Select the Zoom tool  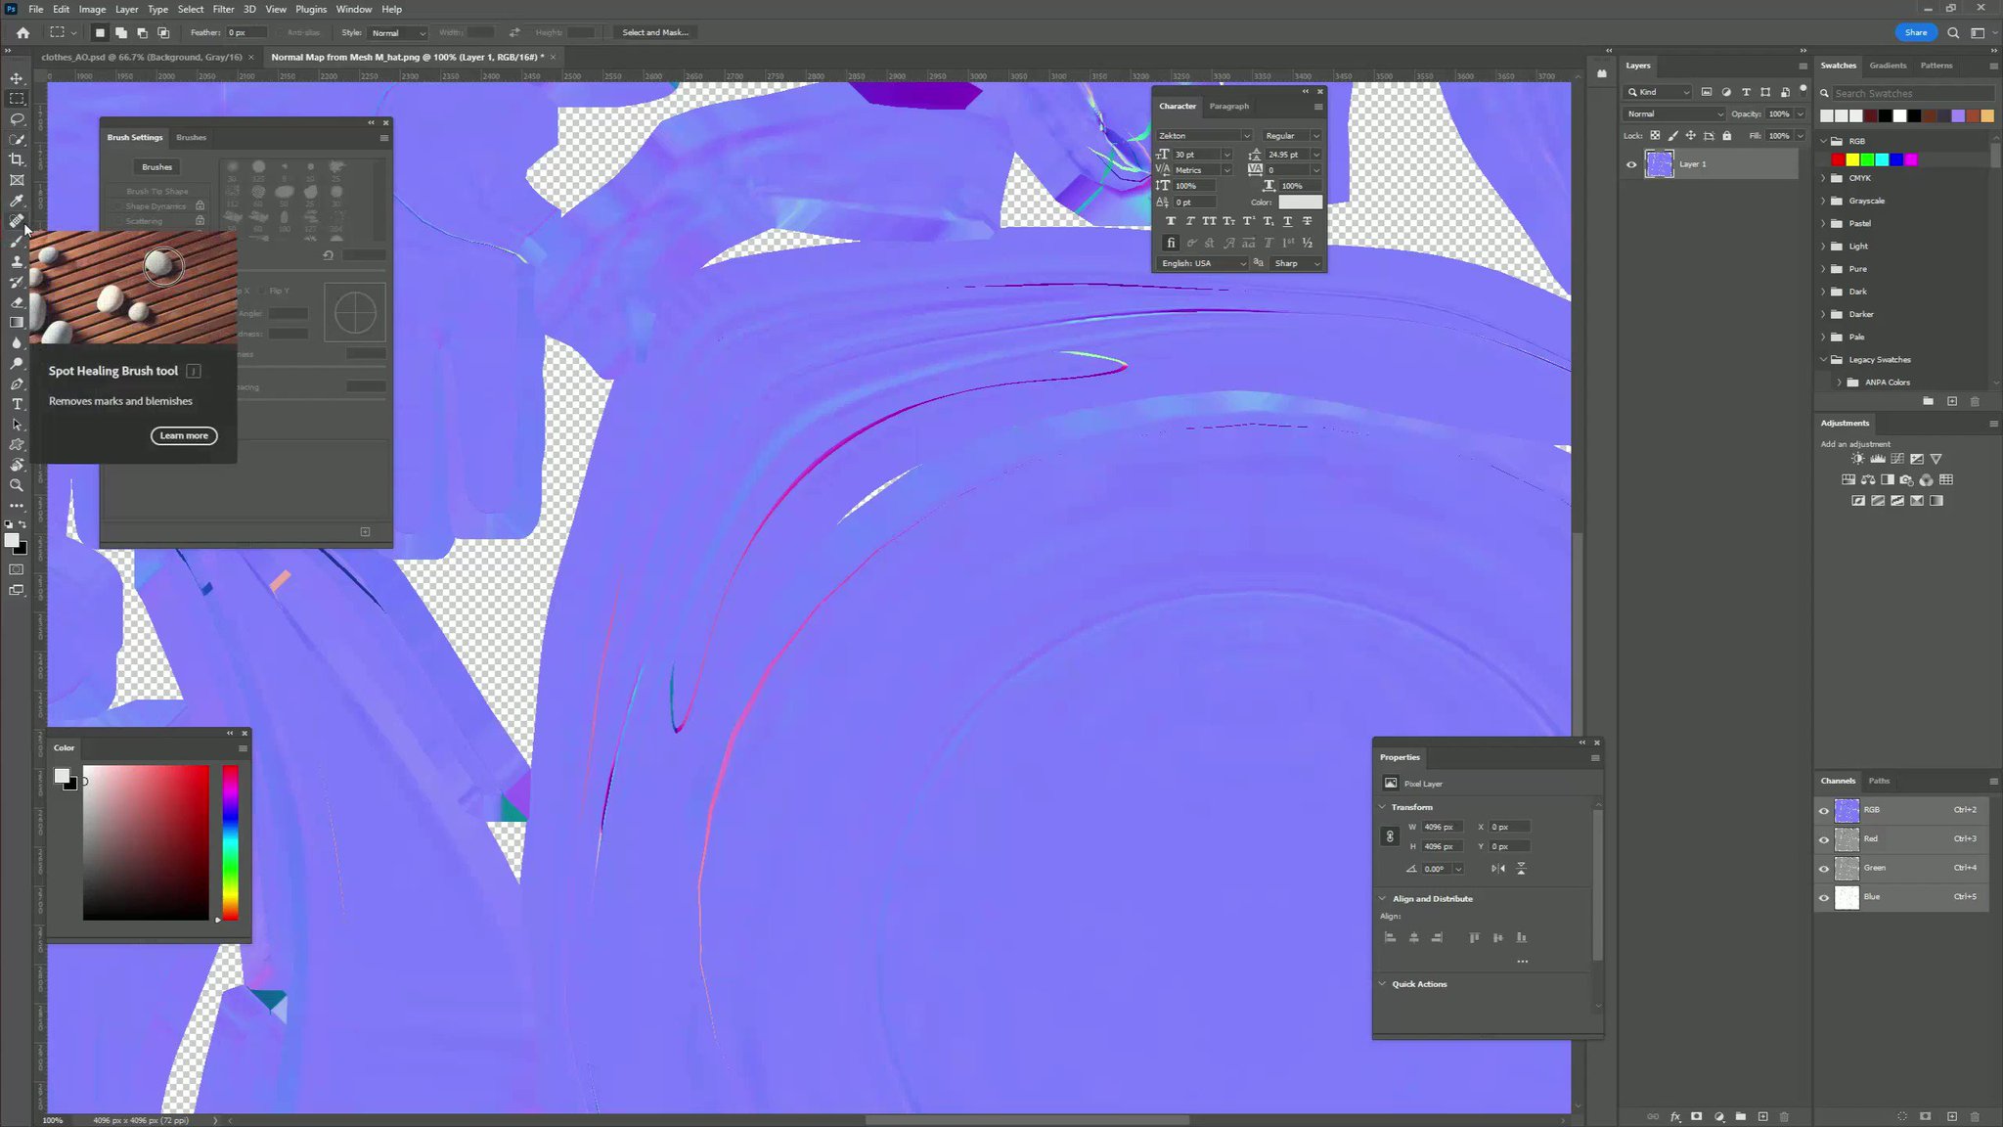[17, 485]
